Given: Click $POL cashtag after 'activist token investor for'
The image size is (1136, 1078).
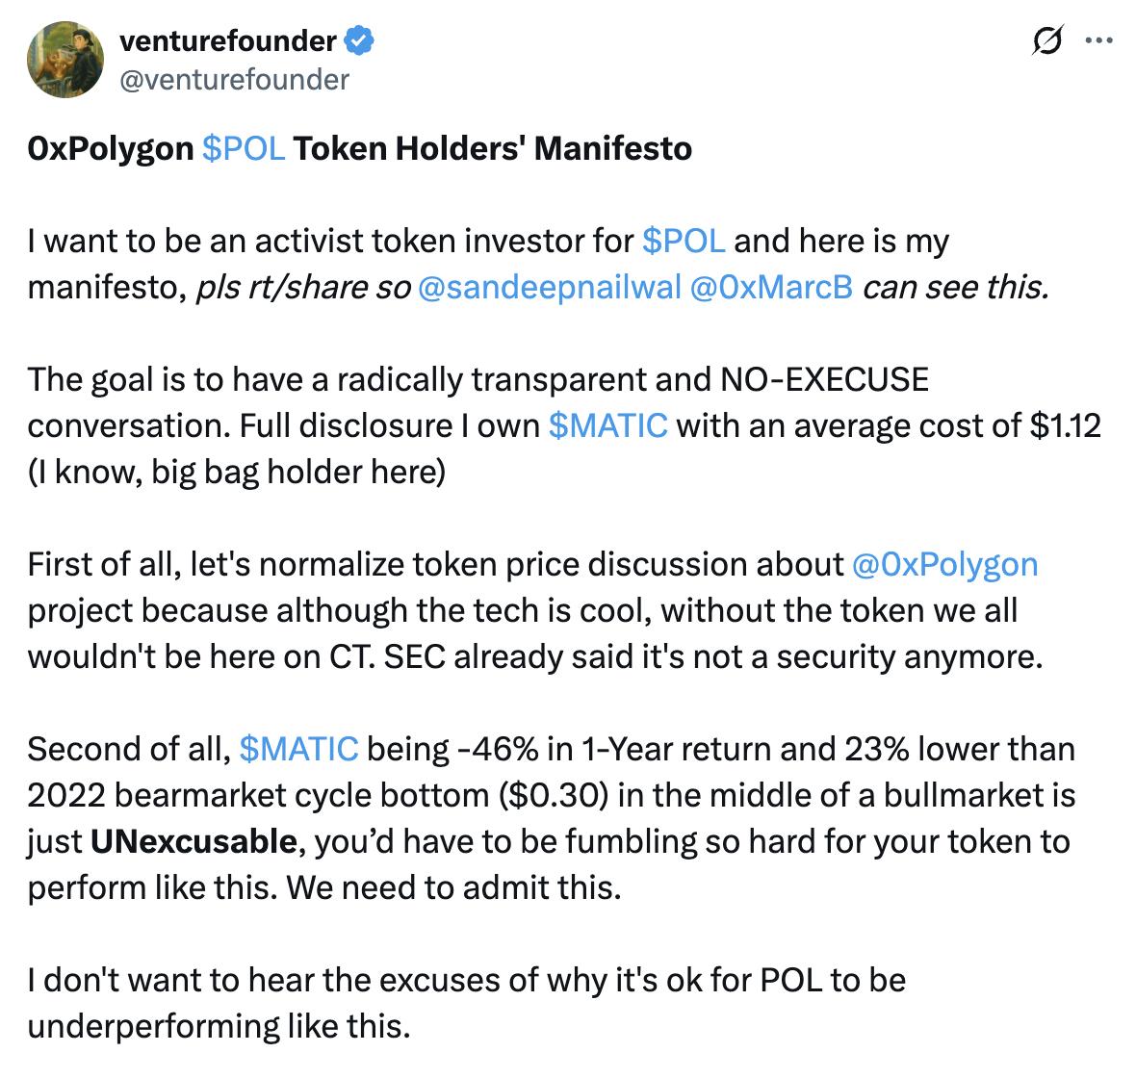Looking at the screenshot, I should click(x=683, y=241).
